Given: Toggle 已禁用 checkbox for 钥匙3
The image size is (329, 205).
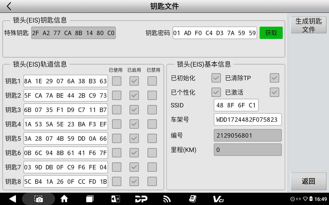Looking at the screenshot, I should click(x=152, y=110).
